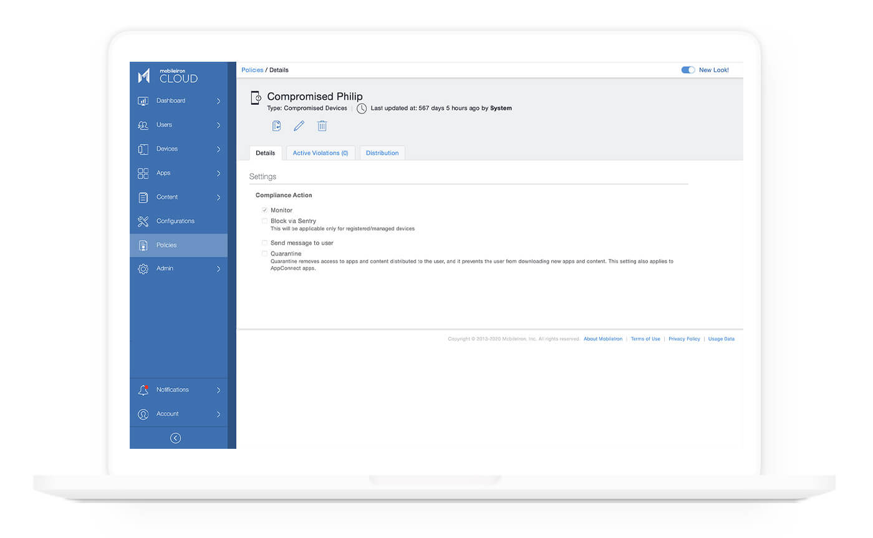This screenshot has height=538, width=873.
Task: Select the edit pencil icon
Action: (x=299, y=125)
